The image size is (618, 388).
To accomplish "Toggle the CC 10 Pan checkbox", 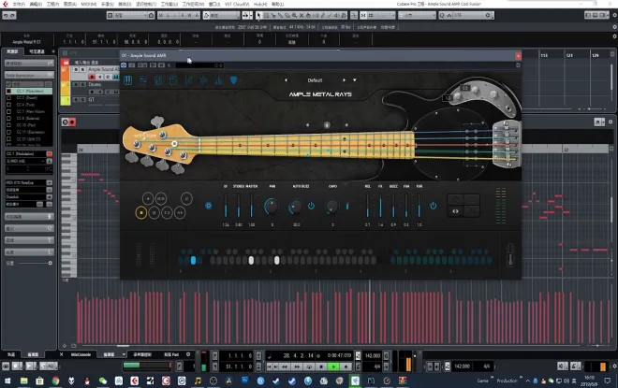I will (x=8, y=125).
